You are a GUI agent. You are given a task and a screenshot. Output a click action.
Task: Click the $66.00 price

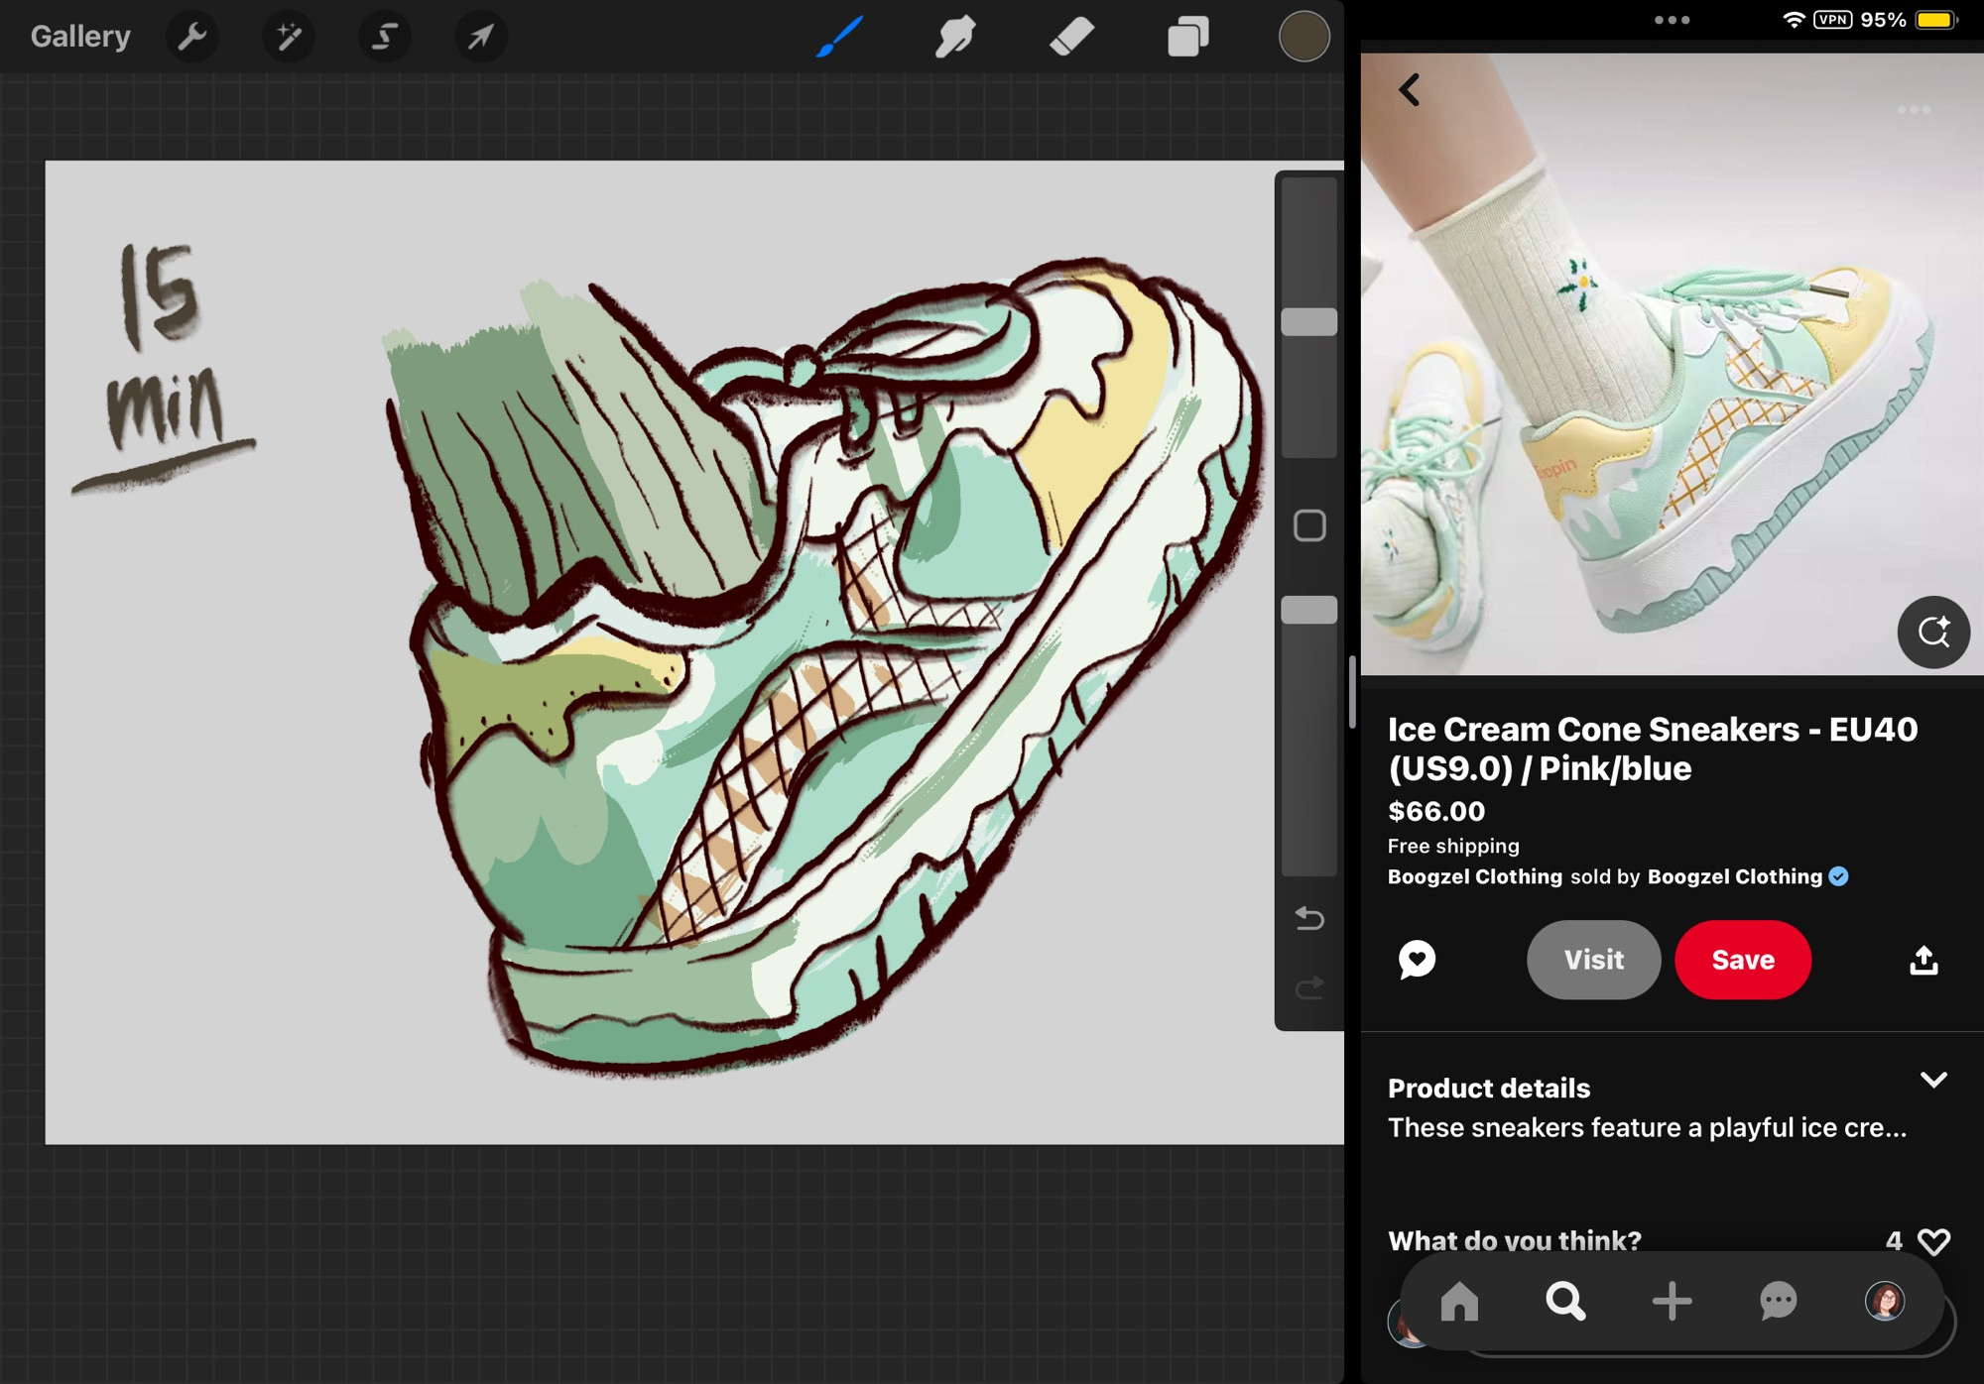pyautogui.click(x=1436, y=811)
